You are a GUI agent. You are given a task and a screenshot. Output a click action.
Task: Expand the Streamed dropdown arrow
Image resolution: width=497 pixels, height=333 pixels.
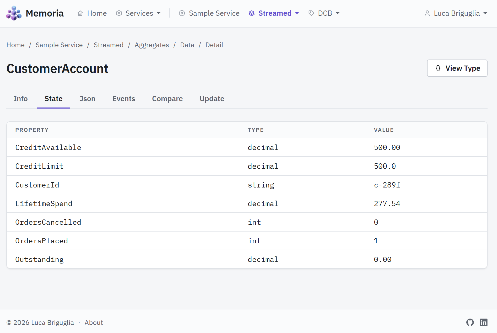tap(297, 13)
